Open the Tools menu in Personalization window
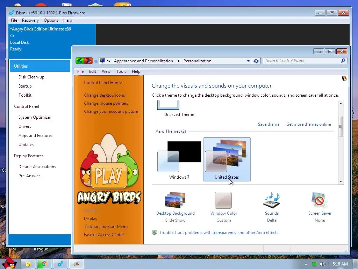This screenshot has height=269, width=358. pos(121,71)
